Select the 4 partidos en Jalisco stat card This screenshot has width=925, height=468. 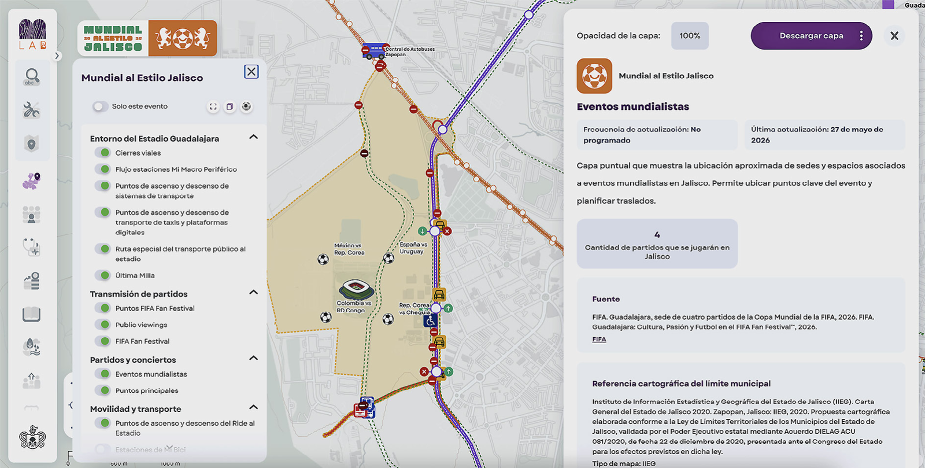point(657,244)
